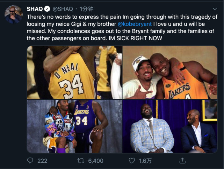
Task: Open the purple Lakers 34 jersey photo
Action: [x=74, y=126]
